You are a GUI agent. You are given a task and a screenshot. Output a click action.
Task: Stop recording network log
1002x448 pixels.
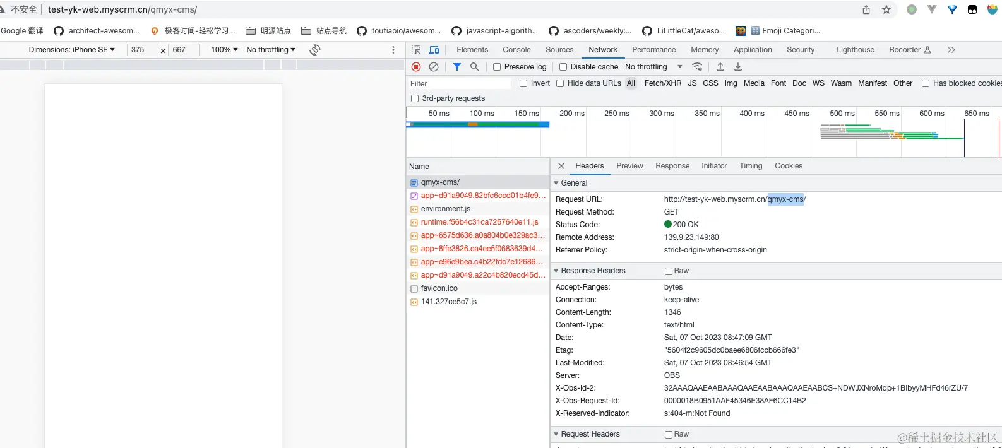tap(416, 67)
